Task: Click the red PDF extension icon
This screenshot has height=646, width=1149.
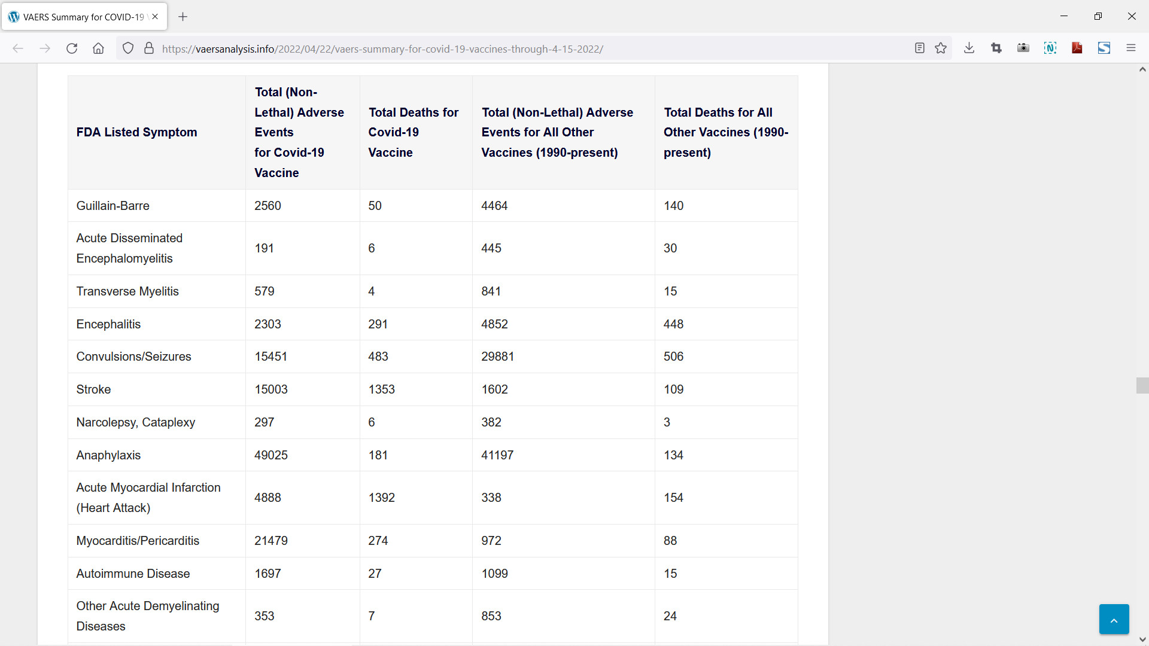Action: point(1077,48)
